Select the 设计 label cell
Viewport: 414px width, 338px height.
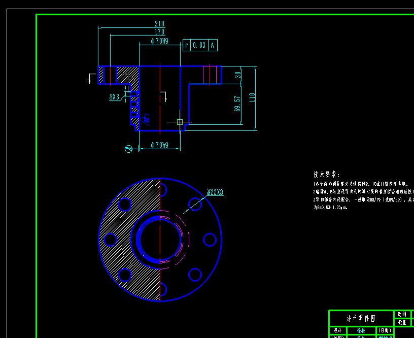(338, 330)
